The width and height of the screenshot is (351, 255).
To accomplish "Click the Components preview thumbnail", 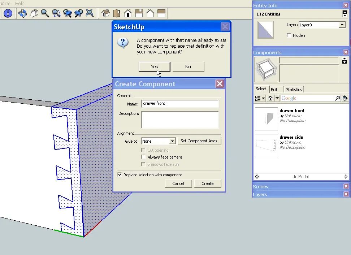I will pos(266,69).
